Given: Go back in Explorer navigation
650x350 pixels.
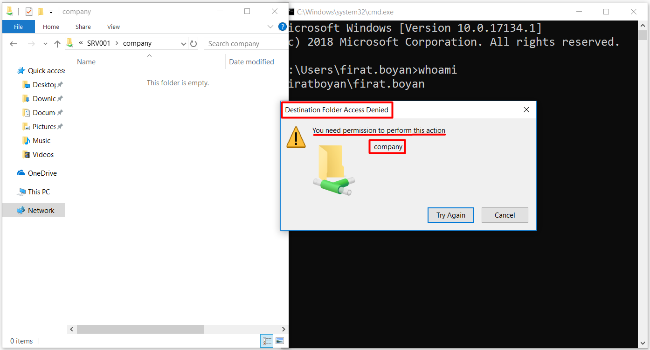Looking at the screenshot, I should click(x=14, y=43).
